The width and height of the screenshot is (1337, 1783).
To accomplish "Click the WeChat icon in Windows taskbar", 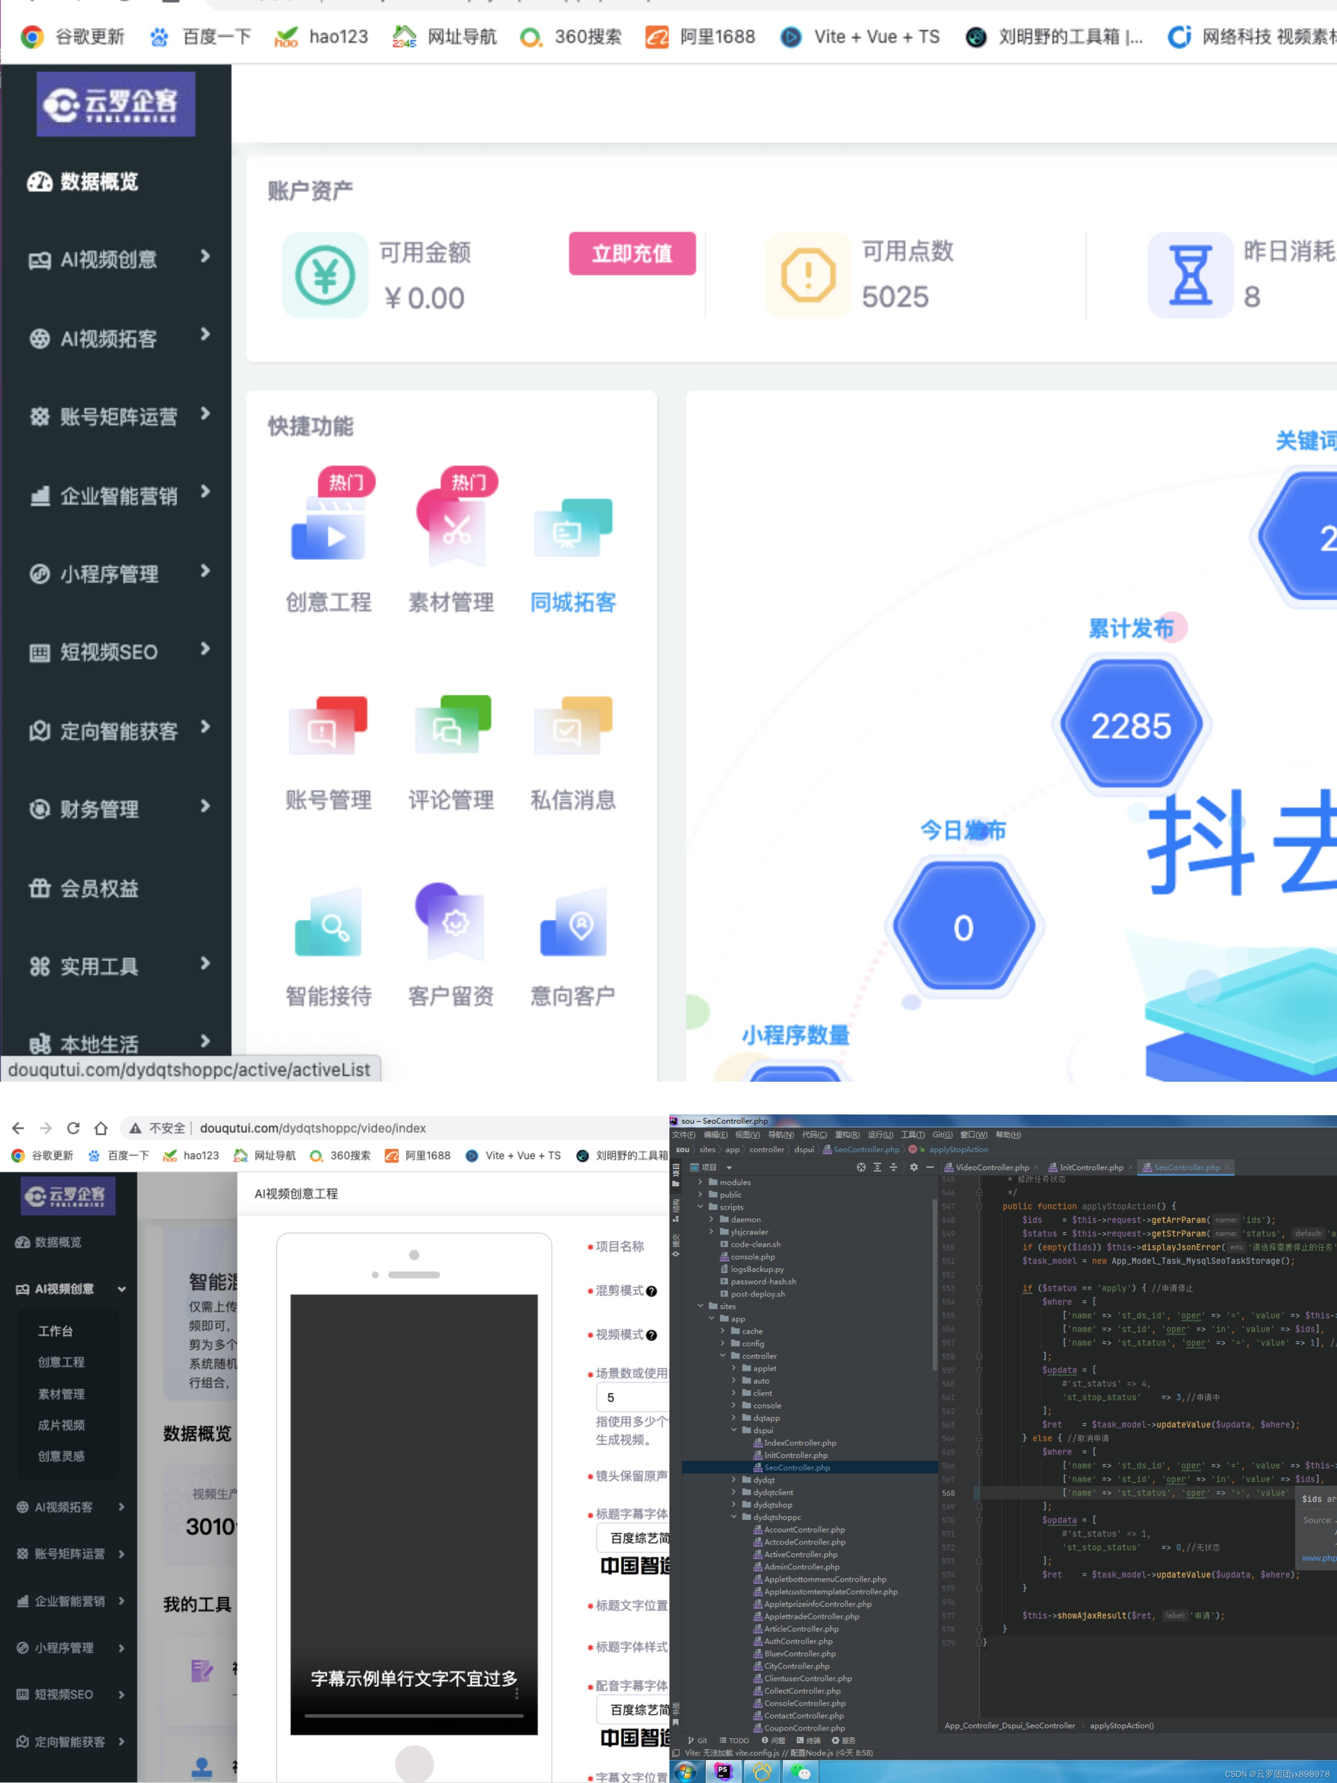I will click(x=800, y=1772).
